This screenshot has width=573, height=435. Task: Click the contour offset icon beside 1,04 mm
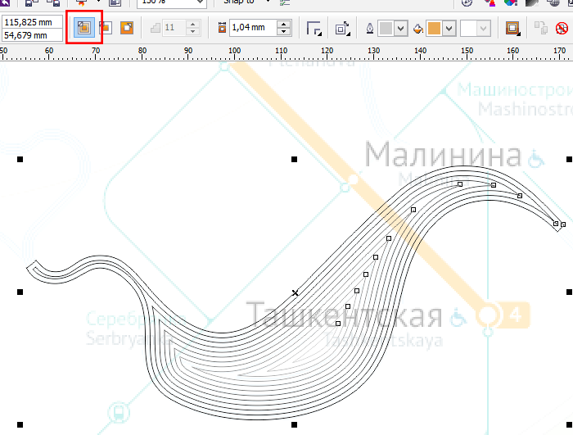click(x=222, y=29)
